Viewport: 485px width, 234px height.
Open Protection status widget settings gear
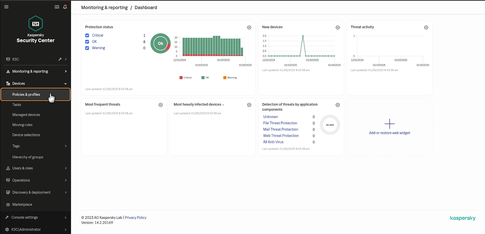[249, 28]
